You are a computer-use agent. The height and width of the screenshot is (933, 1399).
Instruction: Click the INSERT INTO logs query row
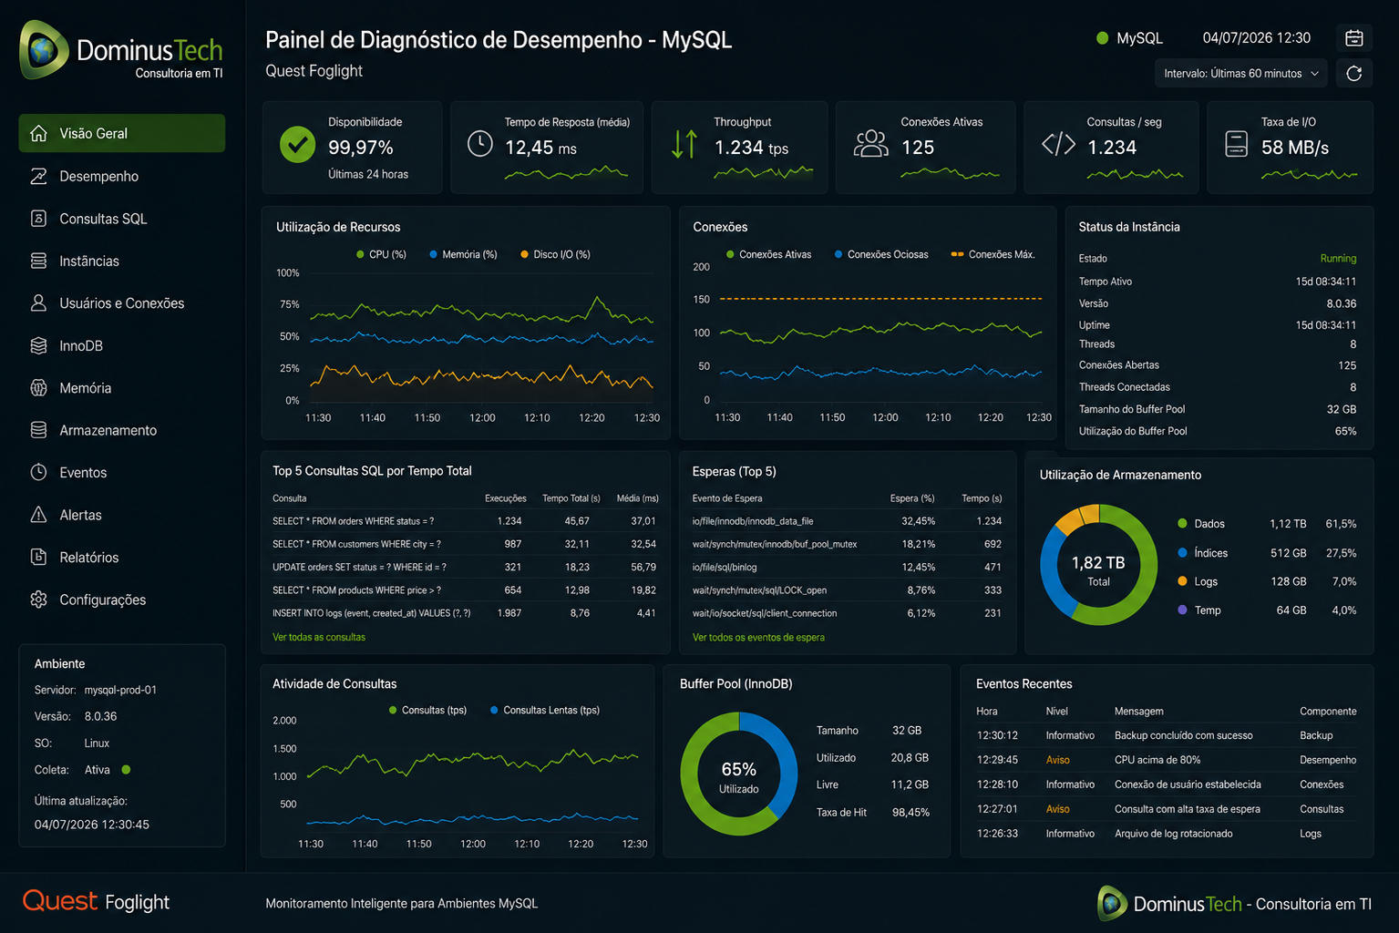coord(465,613)
